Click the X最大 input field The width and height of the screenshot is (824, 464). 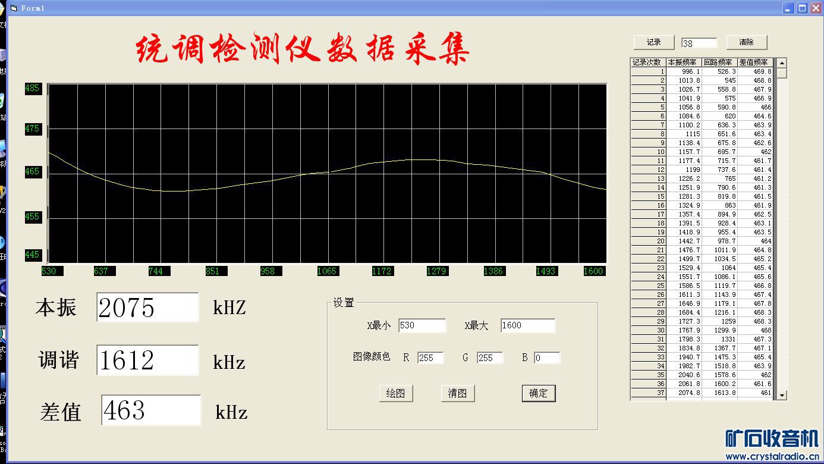coord(528,325)
